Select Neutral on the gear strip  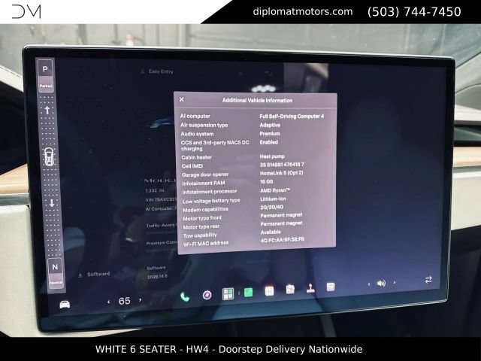coord(56,272)
